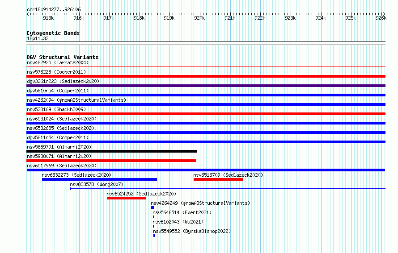Click the black nsv5869791 (Almarri2020) bar
Screen dimensions: 398x253
(x=112, y=151)
